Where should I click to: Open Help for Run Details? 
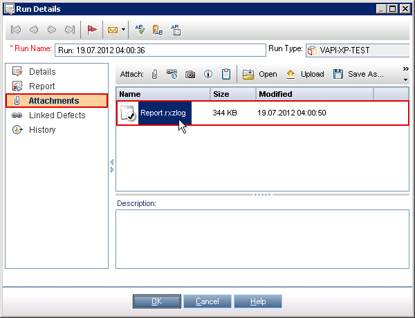tap(258, 301)
